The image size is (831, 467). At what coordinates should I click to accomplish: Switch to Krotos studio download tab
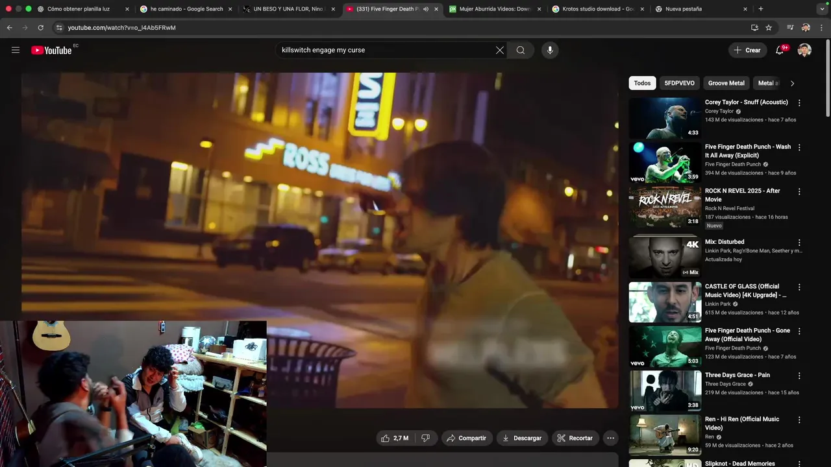598,9
